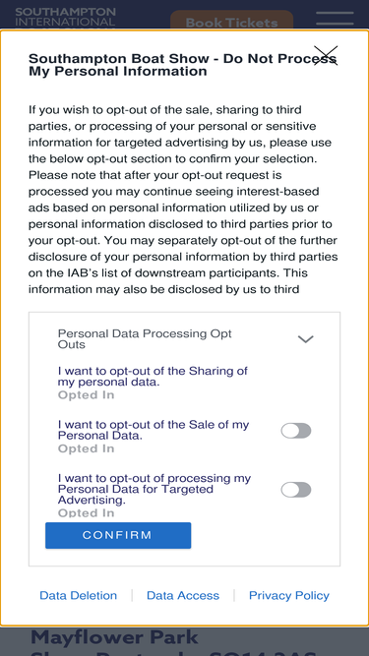369x656 pixels.
Task: Select the Personal Data Processing Opt Outs heading
Action: pos(145,339)
